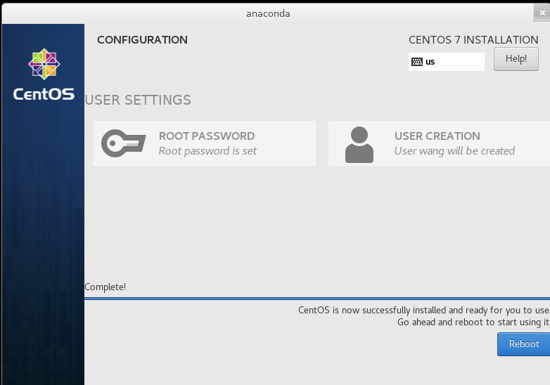Image resolution: width=550 pixels, height=385 pixels.
Task: Select the us keyboard layout indicator
Action: 446,62
